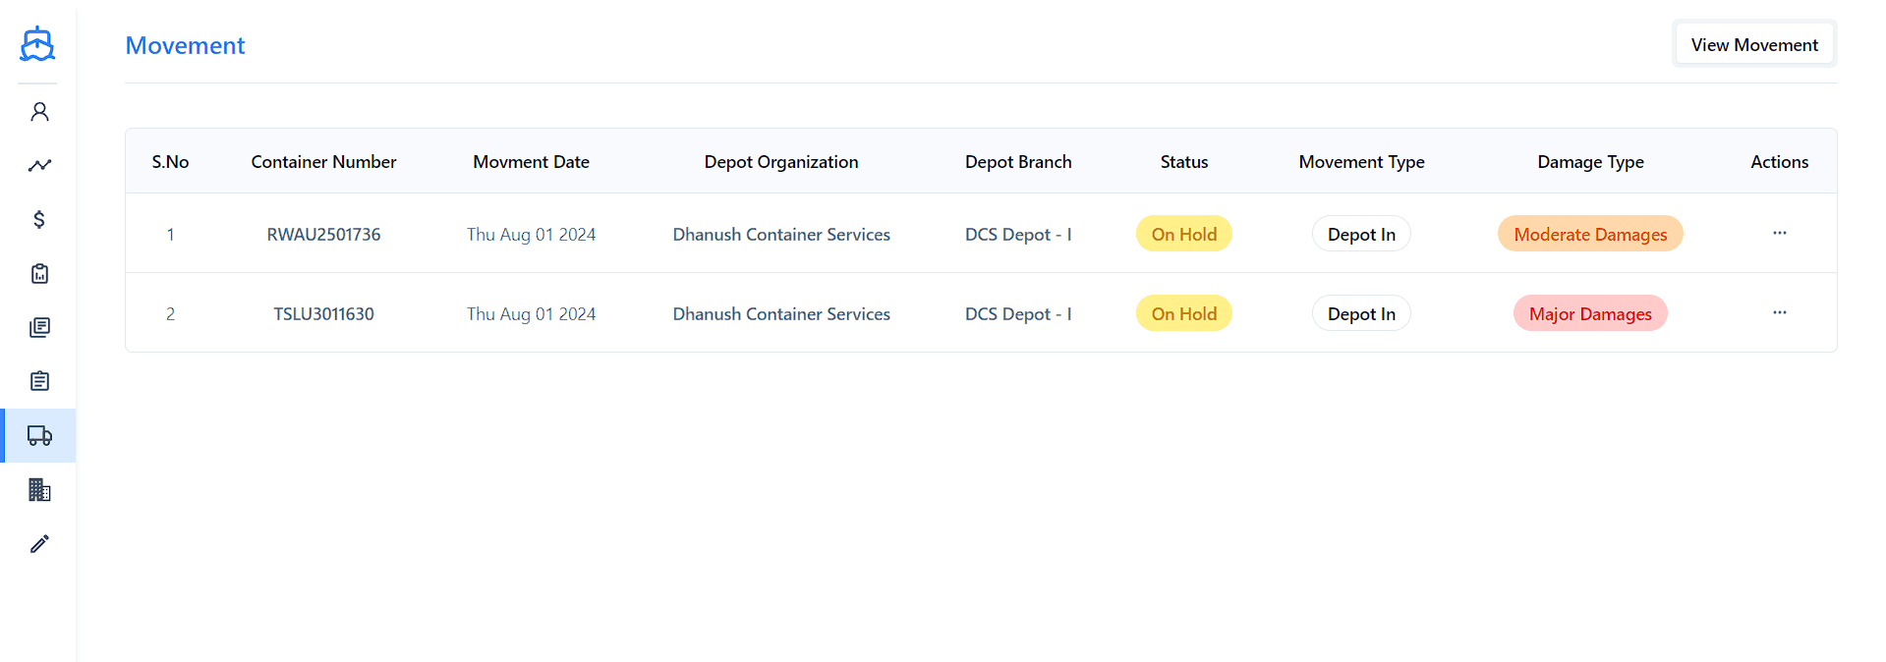This screenshot has height=662, width=1886.
Task: Open actions menu for container TSLU3011630
Action: click(x=1779, y=313)
